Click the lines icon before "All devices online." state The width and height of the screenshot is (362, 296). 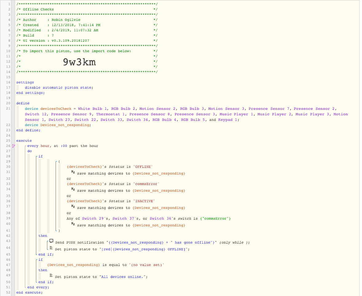point(51,275)
